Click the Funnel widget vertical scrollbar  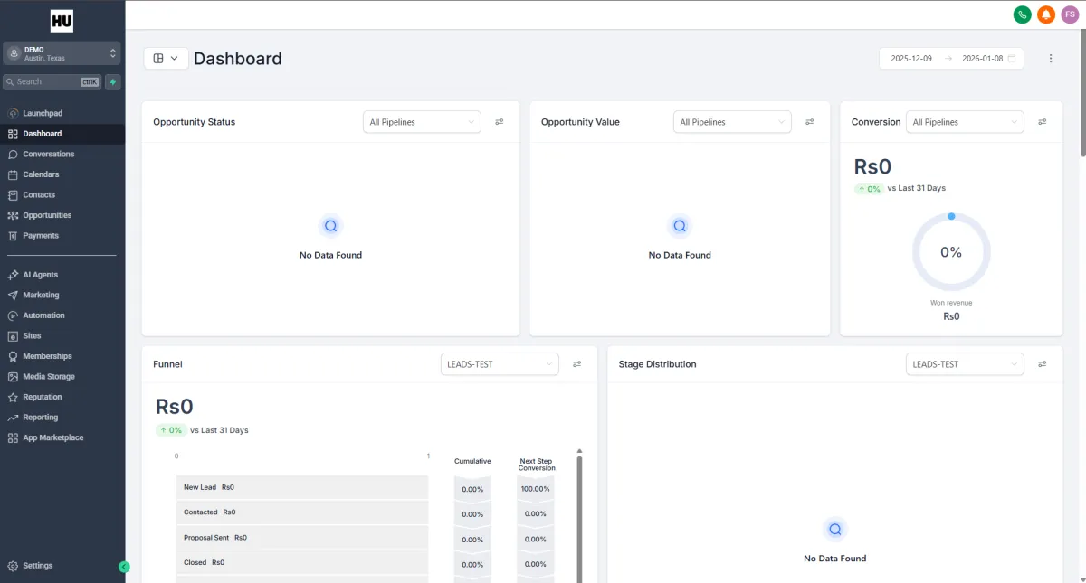click(x=579, y=519)
